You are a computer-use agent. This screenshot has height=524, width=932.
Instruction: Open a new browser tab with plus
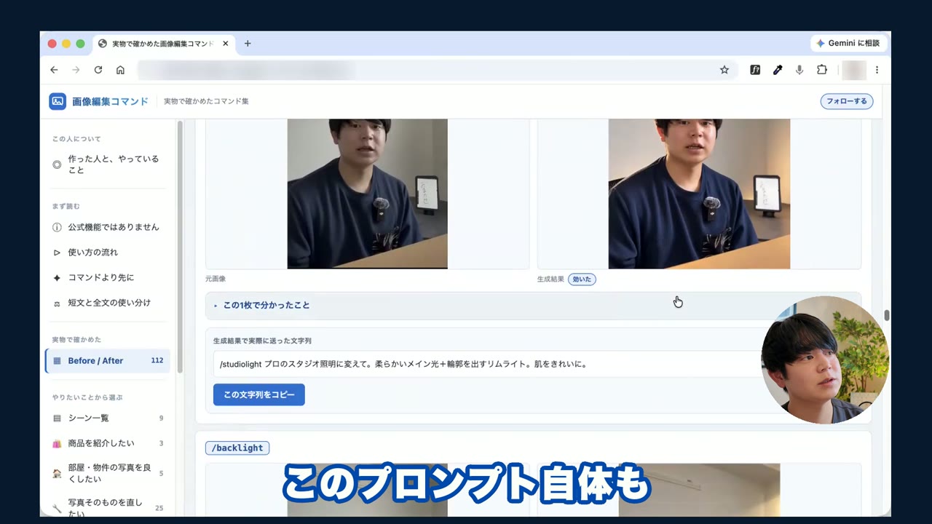pyautogui.click(x=248, y=44)
